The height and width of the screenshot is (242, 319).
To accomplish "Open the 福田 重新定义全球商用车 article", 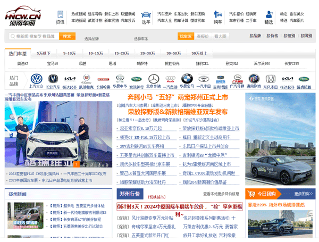I will coord(207,137).
